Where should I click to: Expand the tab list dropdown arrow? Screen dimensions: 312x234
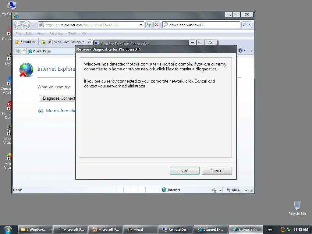pos(24,51)
